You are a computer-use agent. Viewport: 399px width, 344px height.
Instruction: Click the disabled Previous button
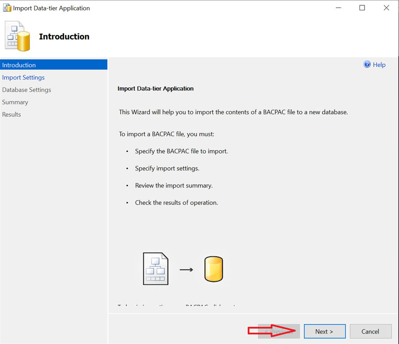coord(278,331)
